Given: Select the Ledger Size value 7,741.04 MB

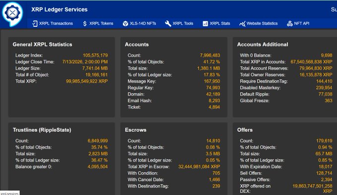Looking at the screenshot, I should (x=95, y=68).
